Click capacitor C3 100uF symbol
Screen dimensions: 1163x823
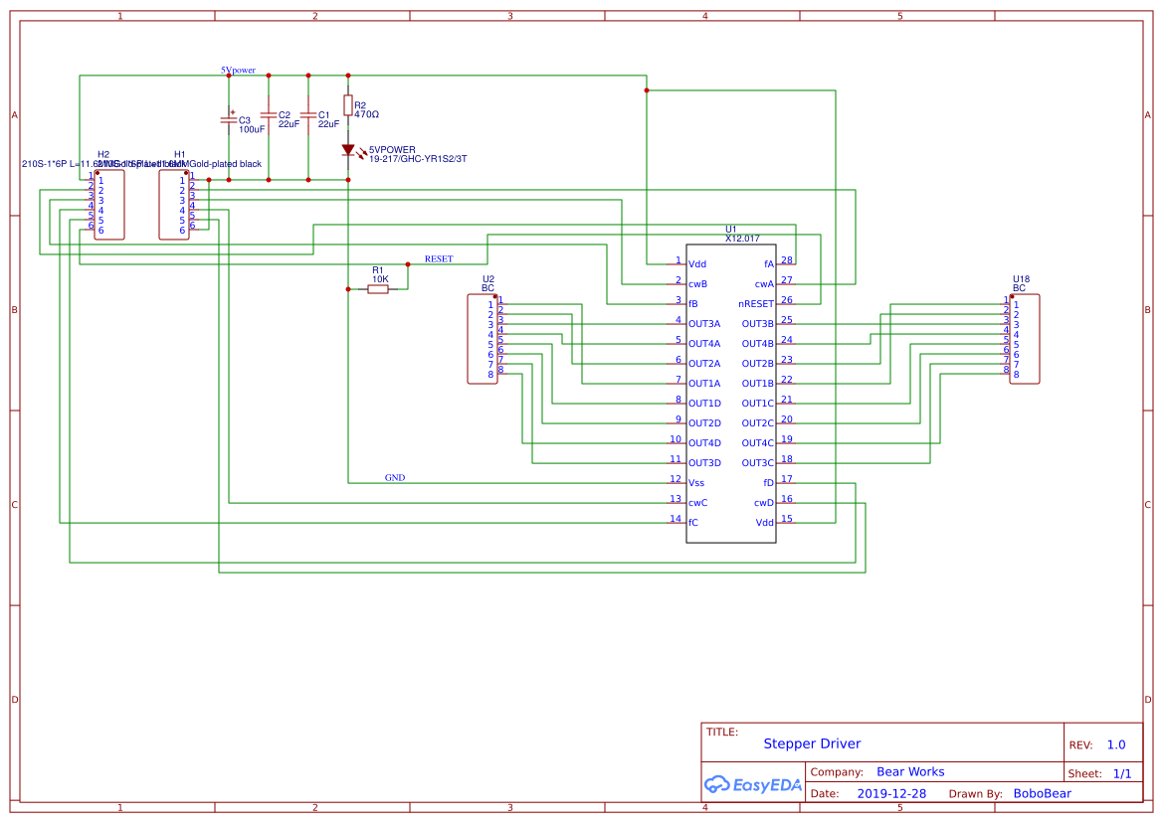coord(229,119)
